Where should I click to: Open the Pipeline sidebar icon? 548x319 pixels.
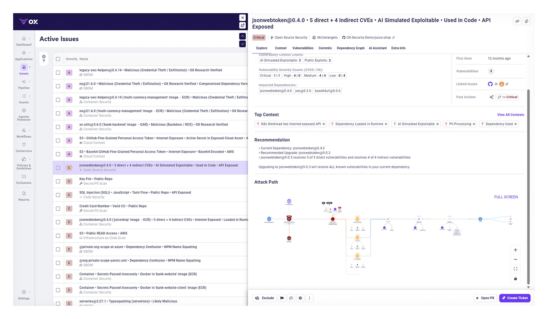[x=24, y=82]
